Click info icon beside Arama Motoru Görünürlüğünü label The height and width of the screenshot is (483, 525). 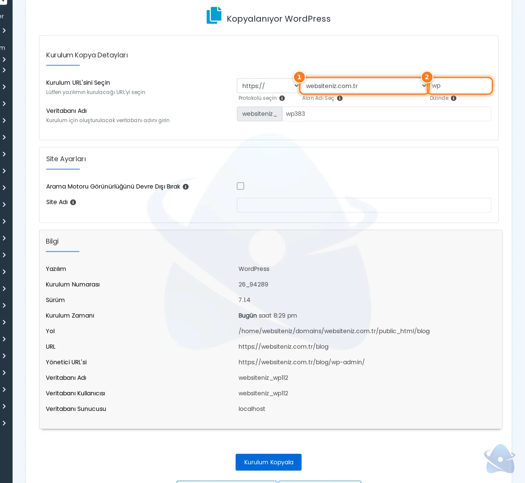click(x=186, y=187)
